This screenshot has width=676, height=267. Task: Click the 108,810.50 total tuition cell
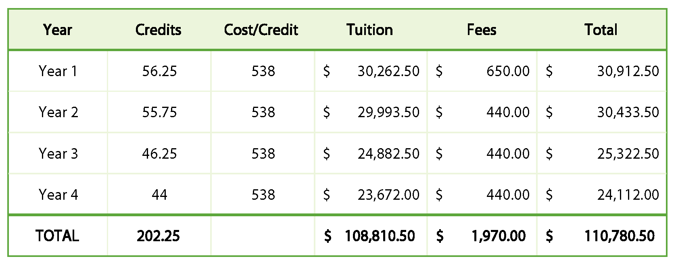point(380,236)
